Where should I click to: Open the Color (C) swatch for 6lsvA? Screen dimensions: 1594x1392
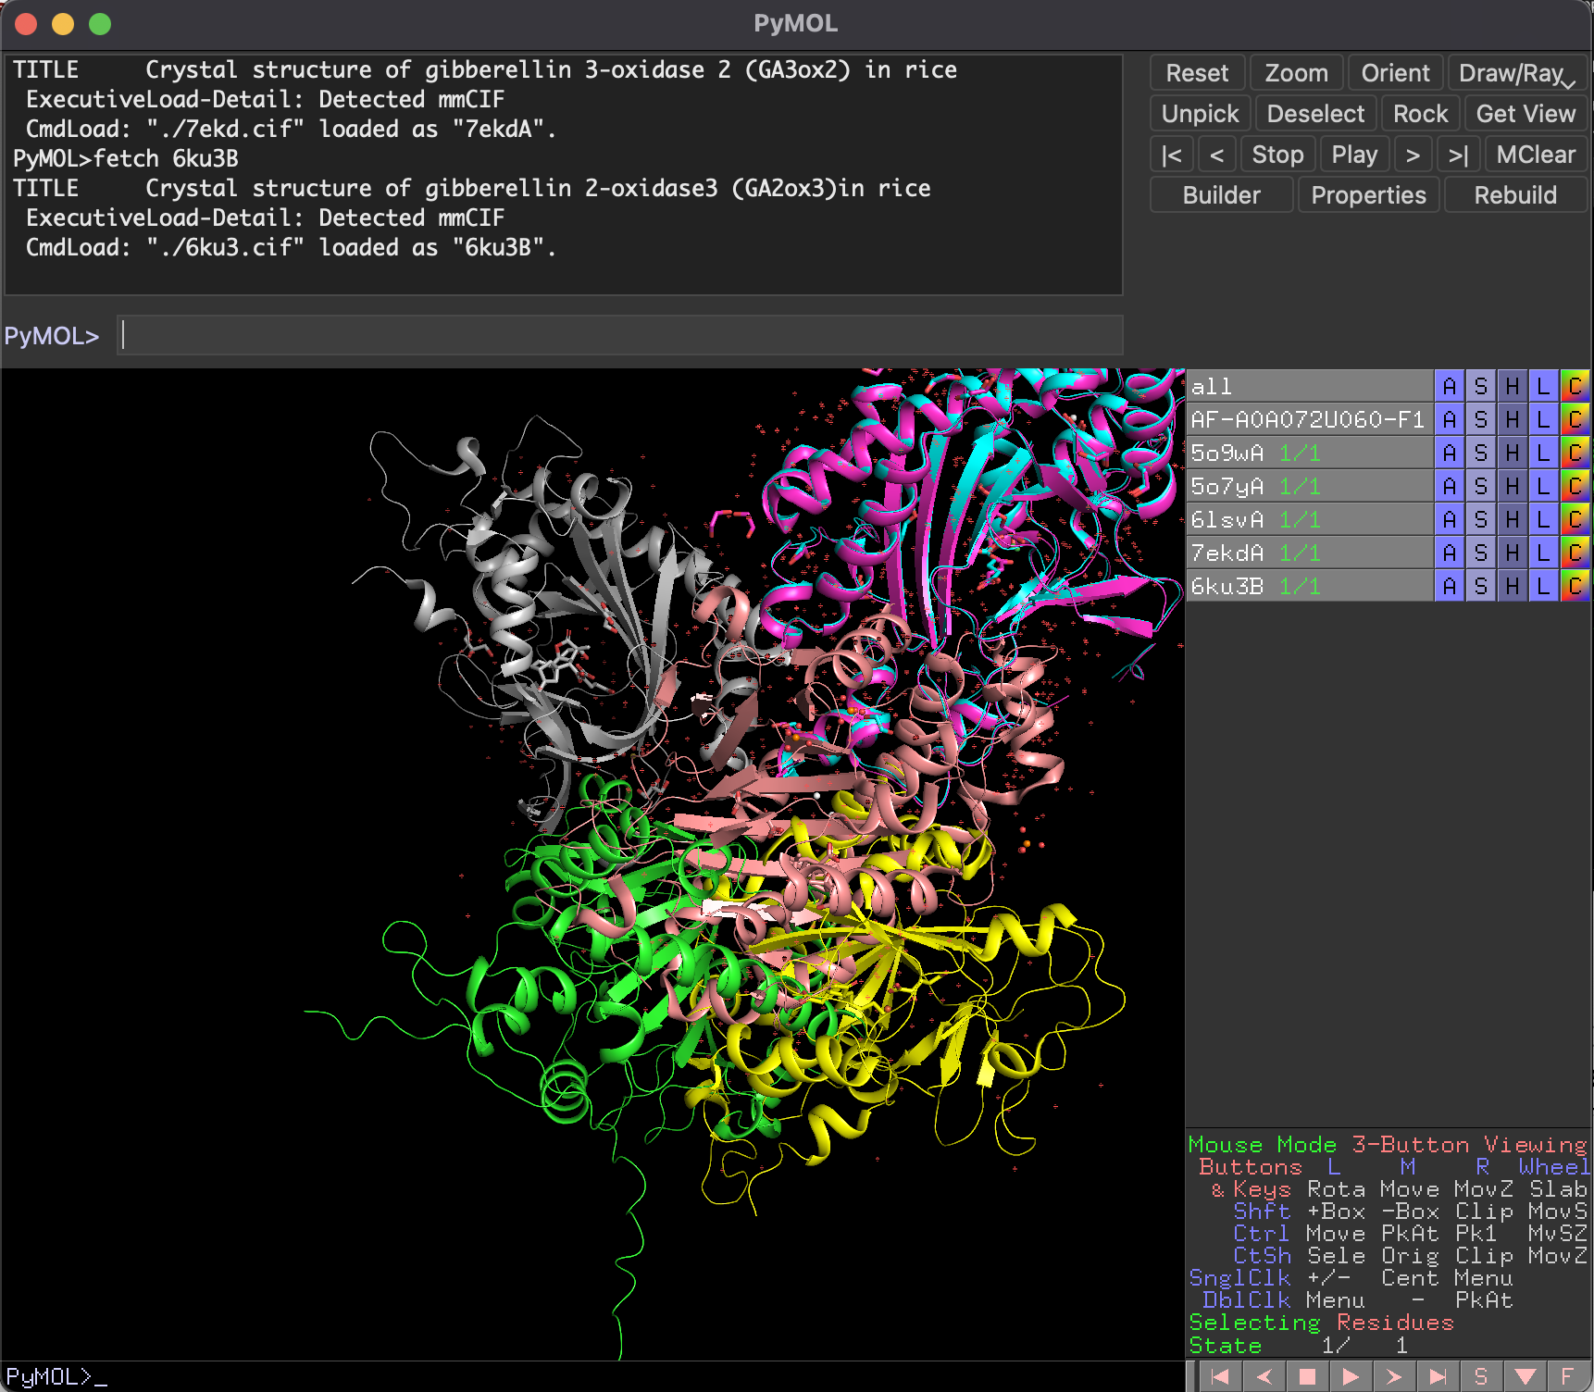pos(1575,519)
